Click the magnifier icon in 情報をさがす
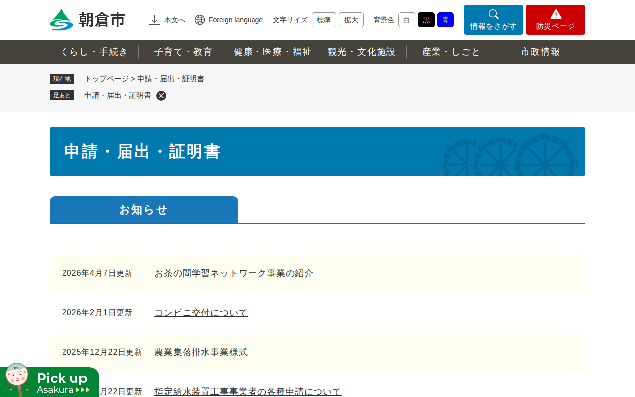635x397 pixels. [494, 14]
